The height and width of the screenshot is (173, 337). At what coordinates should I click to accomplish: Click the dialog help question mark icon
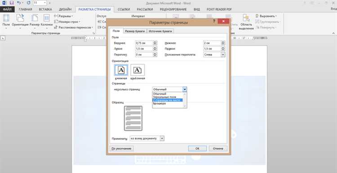pyautogui.click(x=214, y=21)
